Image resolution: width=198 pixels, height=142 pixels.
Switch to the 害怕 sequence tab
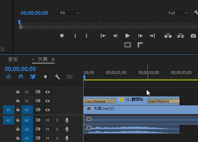[x=13, y=59]
